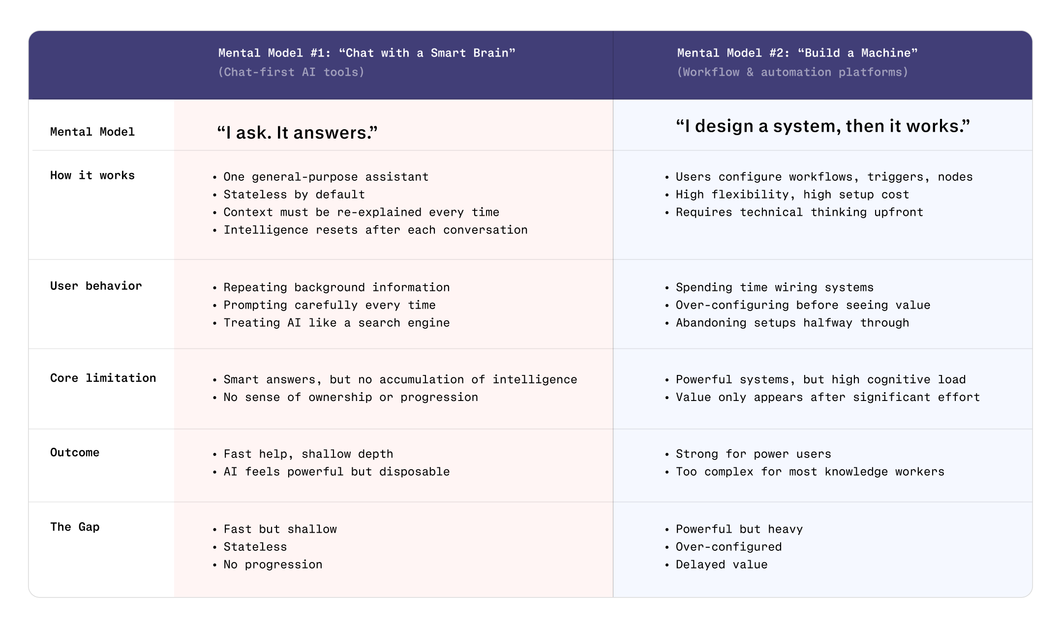
Task: Click "Treating AI like a search engine"
Action: 336,323
